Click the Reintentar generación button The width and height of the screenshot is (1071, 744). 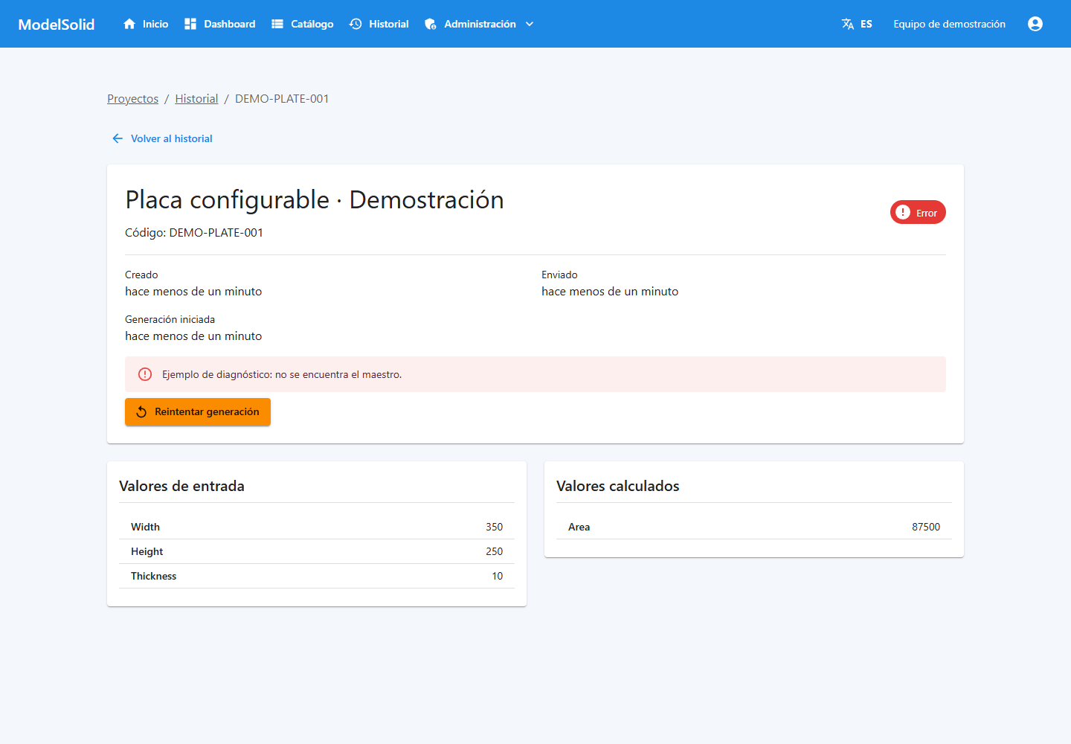pos(198,411)
